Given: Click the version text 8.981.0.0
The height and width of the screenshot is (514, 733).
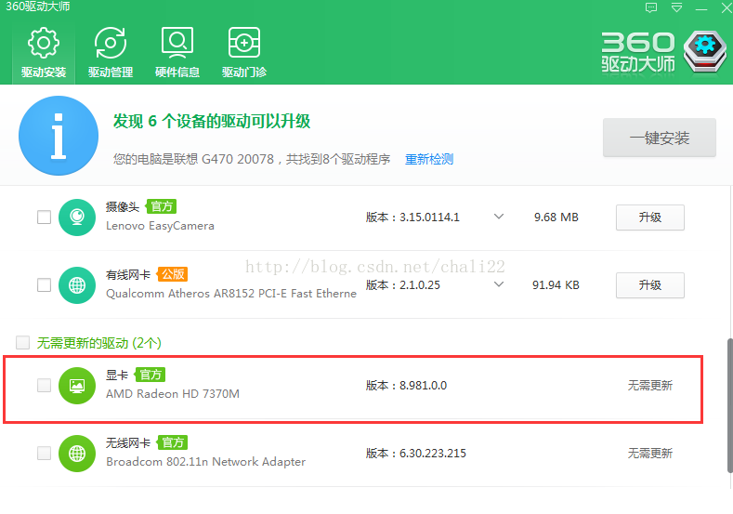Looking at the screenshot, I should [423, 386].
